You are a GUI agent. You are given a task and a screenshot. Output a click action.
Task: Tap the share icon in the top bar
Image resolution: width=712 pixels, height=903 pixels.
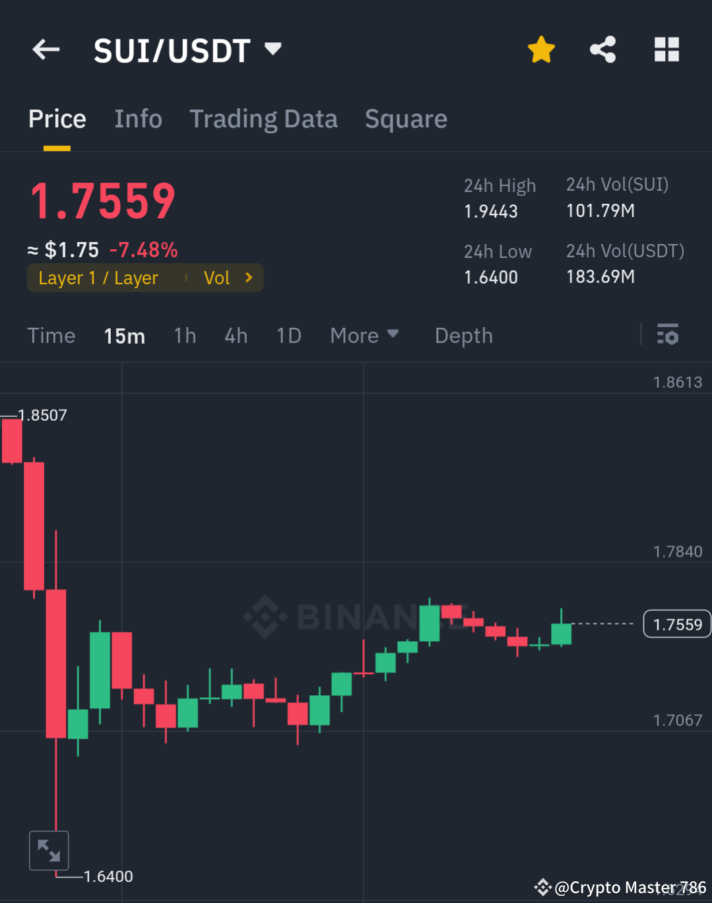(x=602, y=49)
